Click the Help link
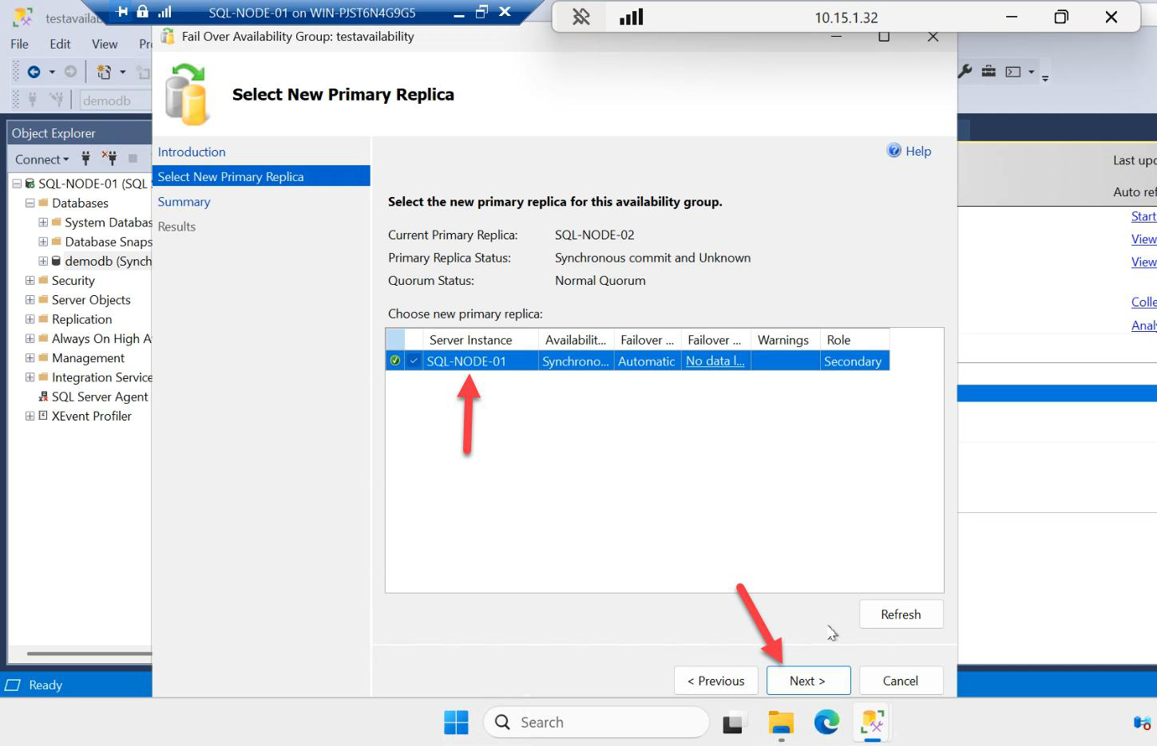 pyautogui.click(x=918, y=151)
